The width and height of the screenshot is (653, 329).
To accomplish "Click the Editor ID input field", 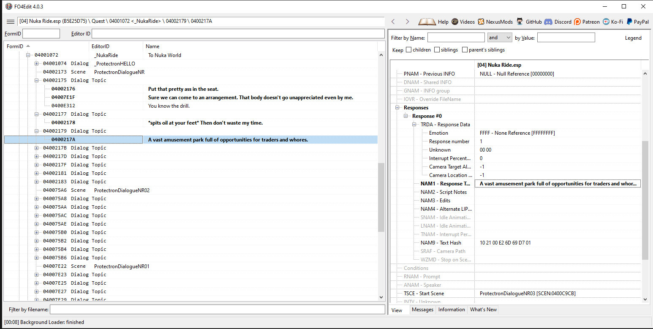I will (238, 34).
